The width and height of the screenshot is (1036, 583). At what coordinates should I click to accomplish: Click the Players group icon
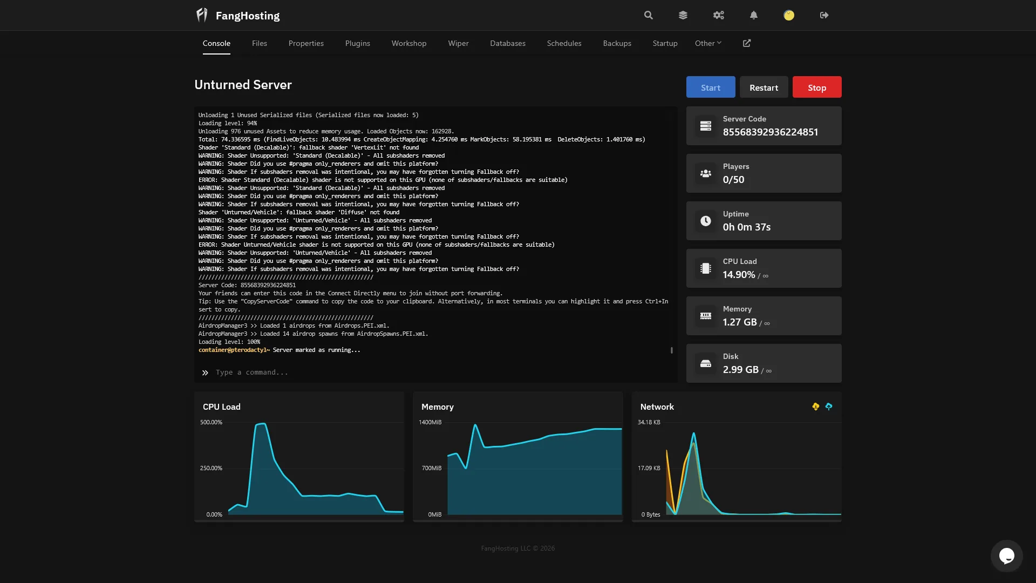pyautogui.click(x=706, y=173)
